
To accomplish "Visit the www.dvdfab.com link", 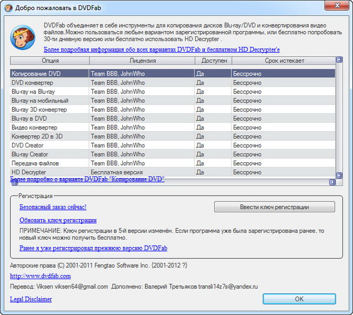I will coord(41,276).
